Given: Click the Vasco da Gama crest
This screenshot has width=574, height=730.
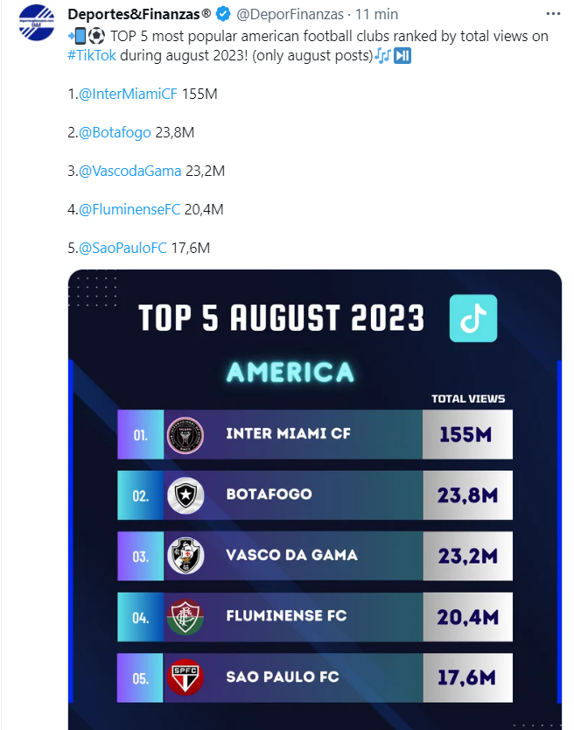Looking at the screenshot, I should (x=185, y=556).
